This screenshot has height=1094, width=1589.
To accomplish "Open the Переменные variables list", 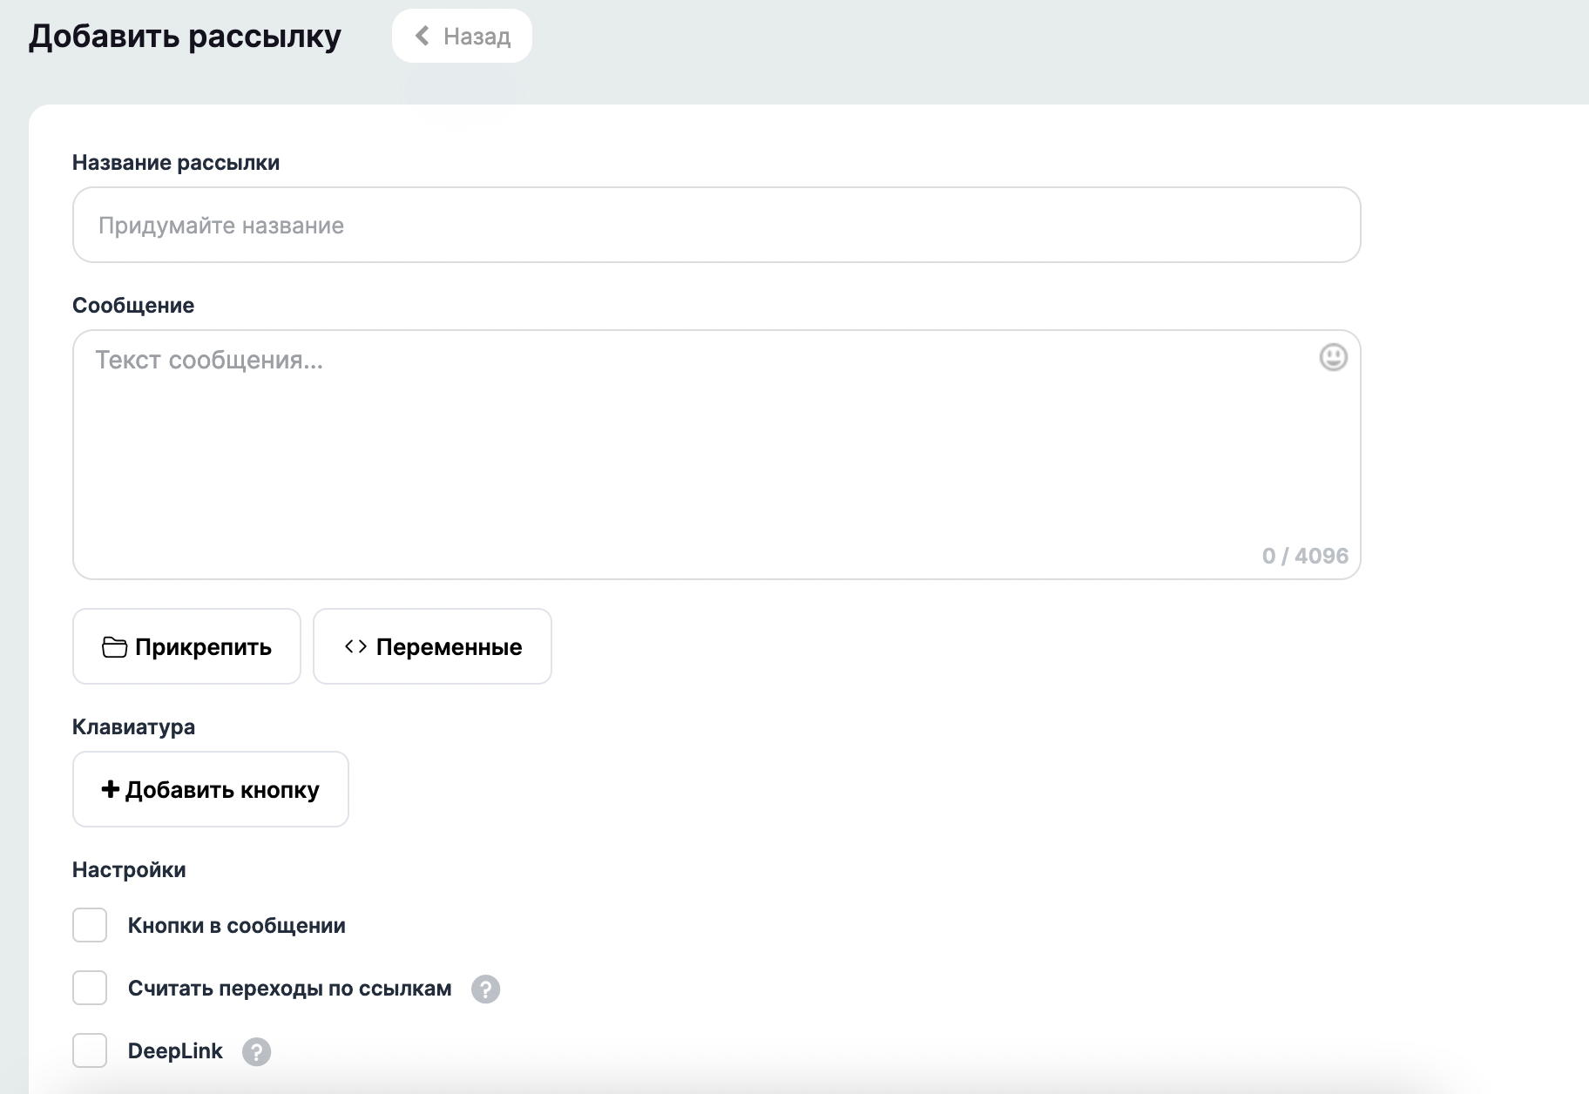I will tap(432, 646).
